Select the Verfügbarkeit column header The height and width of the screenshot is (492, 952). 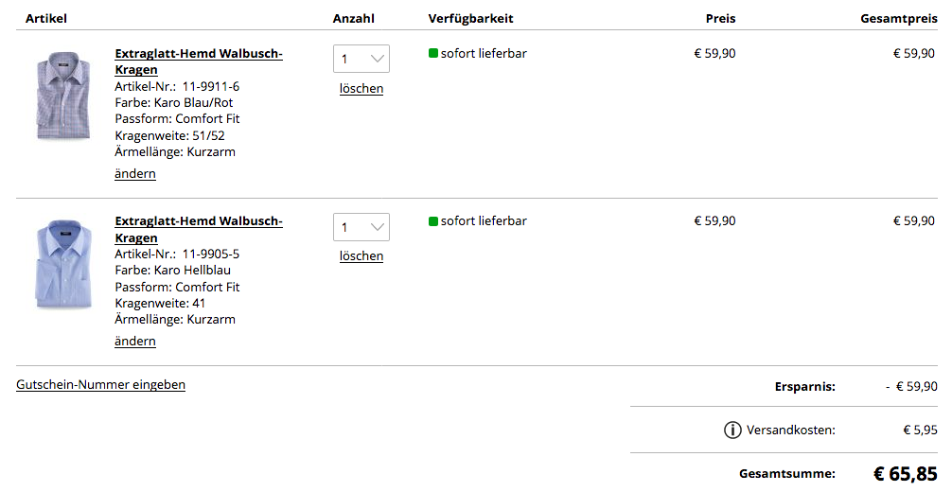(x=470, y=19)
